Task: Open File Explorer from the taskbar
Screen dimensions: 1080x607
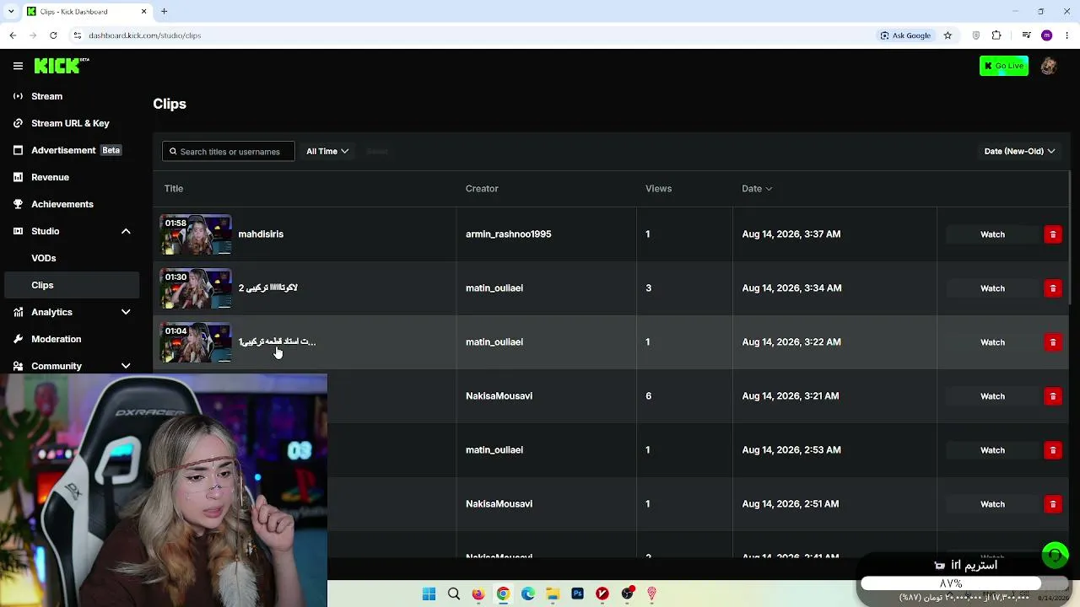Action: tap(553, 594)
